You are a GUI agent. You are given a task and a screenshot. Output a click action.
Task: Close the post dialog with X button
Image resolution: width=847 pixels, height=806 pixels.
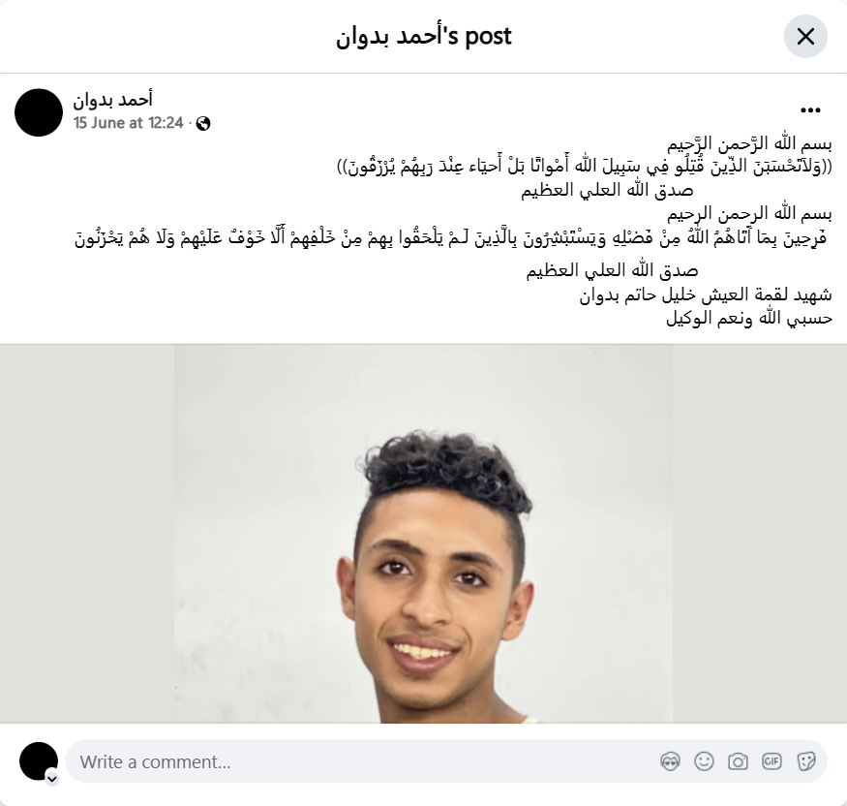[805, 36]
